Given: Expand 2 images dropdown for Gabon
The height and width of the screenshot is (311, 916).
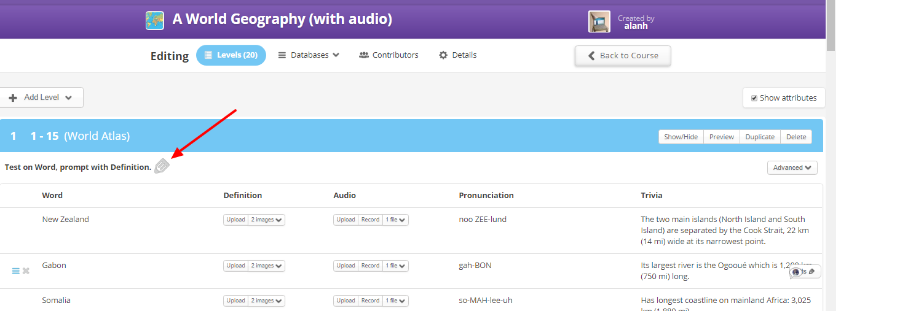Looking at the screenshot, I should pos(266,266).
